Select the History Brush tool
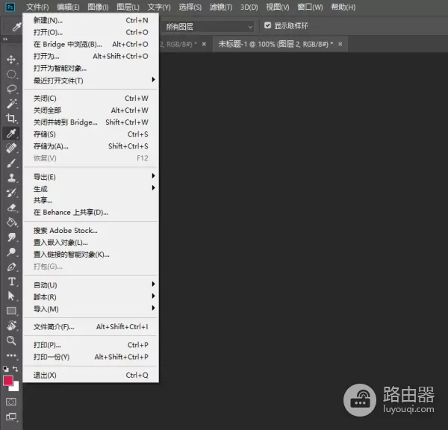 point(11,193)
